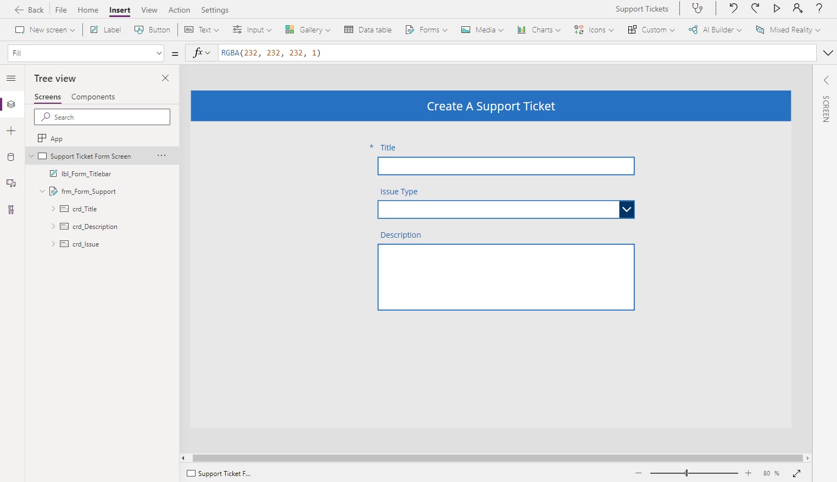The width and height of the screenshot is (837, 482).
Task: Click the tree view search field
Action: (x=102, y=117)
